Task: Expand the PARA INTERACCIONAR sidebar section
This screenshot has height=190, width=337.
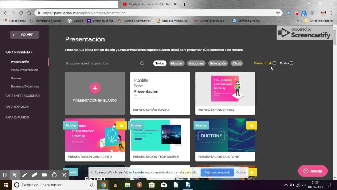Action: click(x=23, y=96)
